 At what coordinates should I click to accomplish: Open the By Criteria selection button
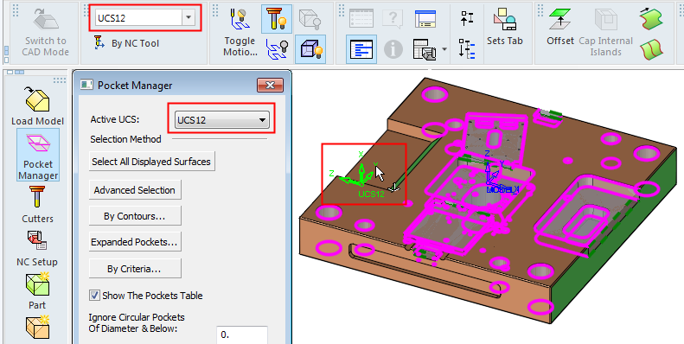(134, 269)
